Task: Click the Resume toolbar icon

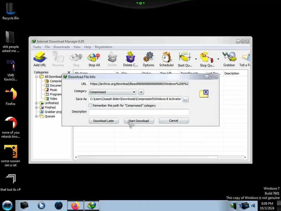Action: coord(58,59)
